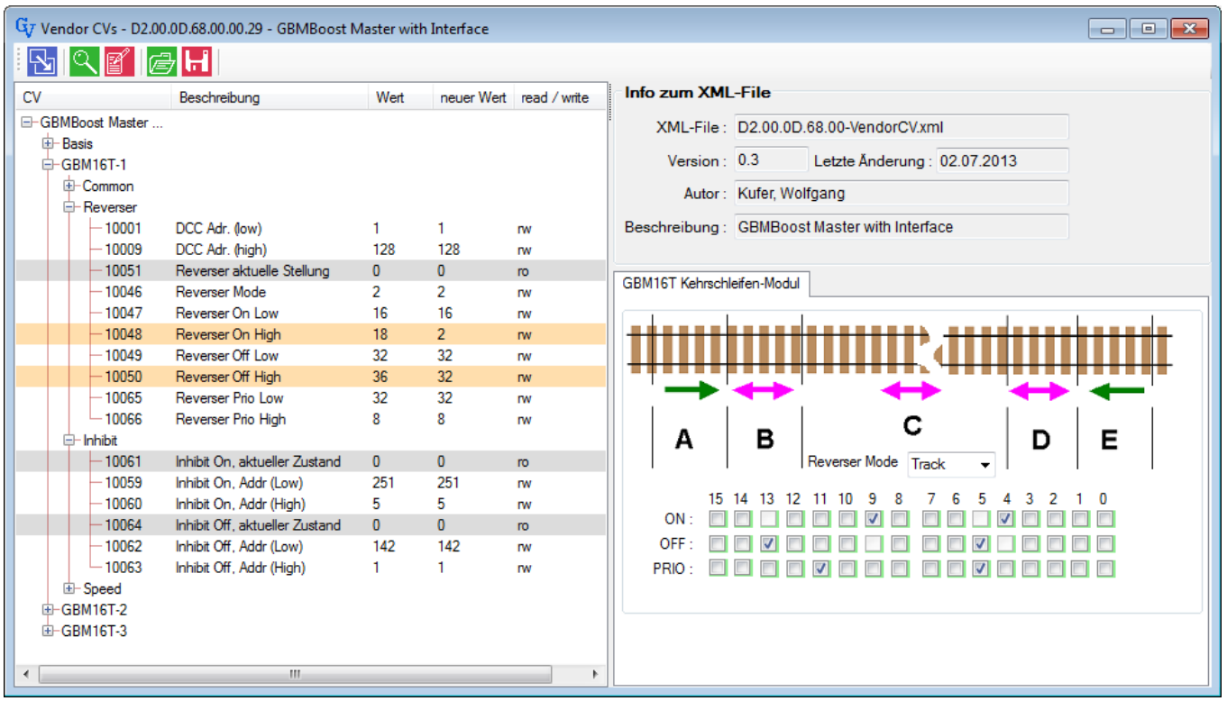Click the neuer Wert column header

coord(473,97)
